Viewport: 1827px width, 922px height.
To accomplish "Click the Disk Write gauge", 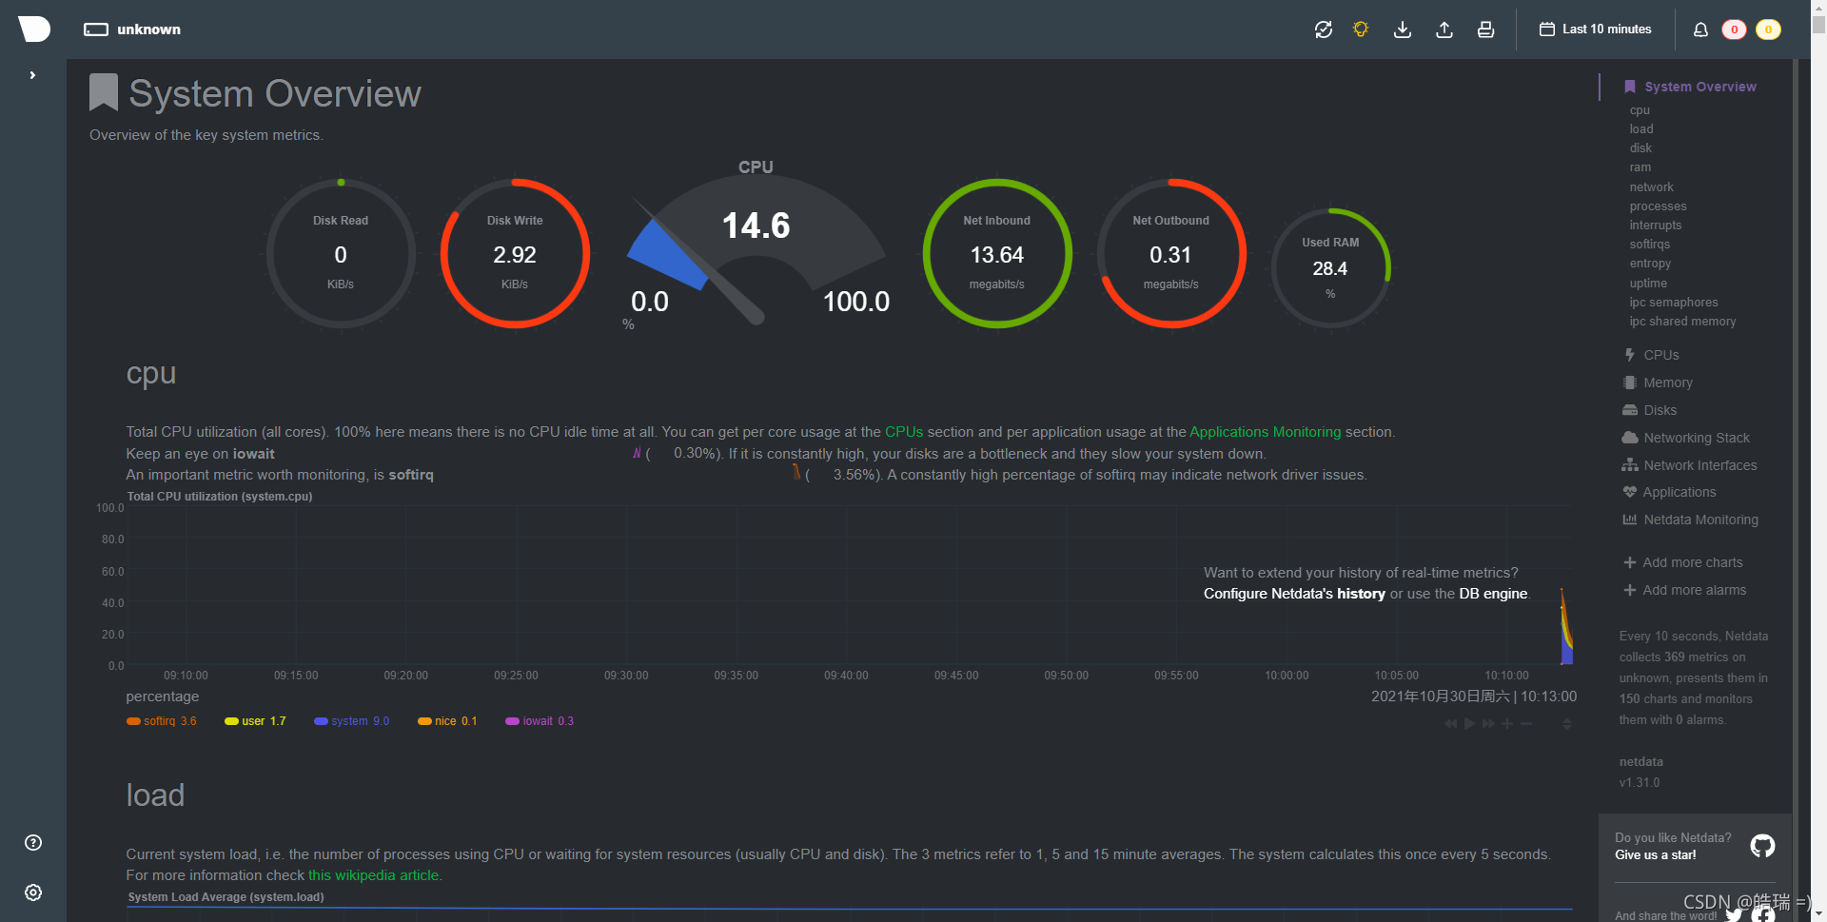I will (515, 254).
